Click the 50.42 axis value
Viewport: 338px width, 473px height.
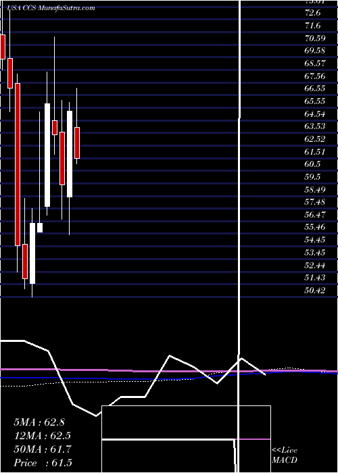pos(315,290)
